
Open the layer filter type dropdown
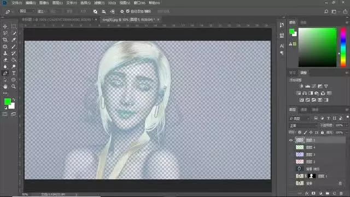tap(299, 118)
